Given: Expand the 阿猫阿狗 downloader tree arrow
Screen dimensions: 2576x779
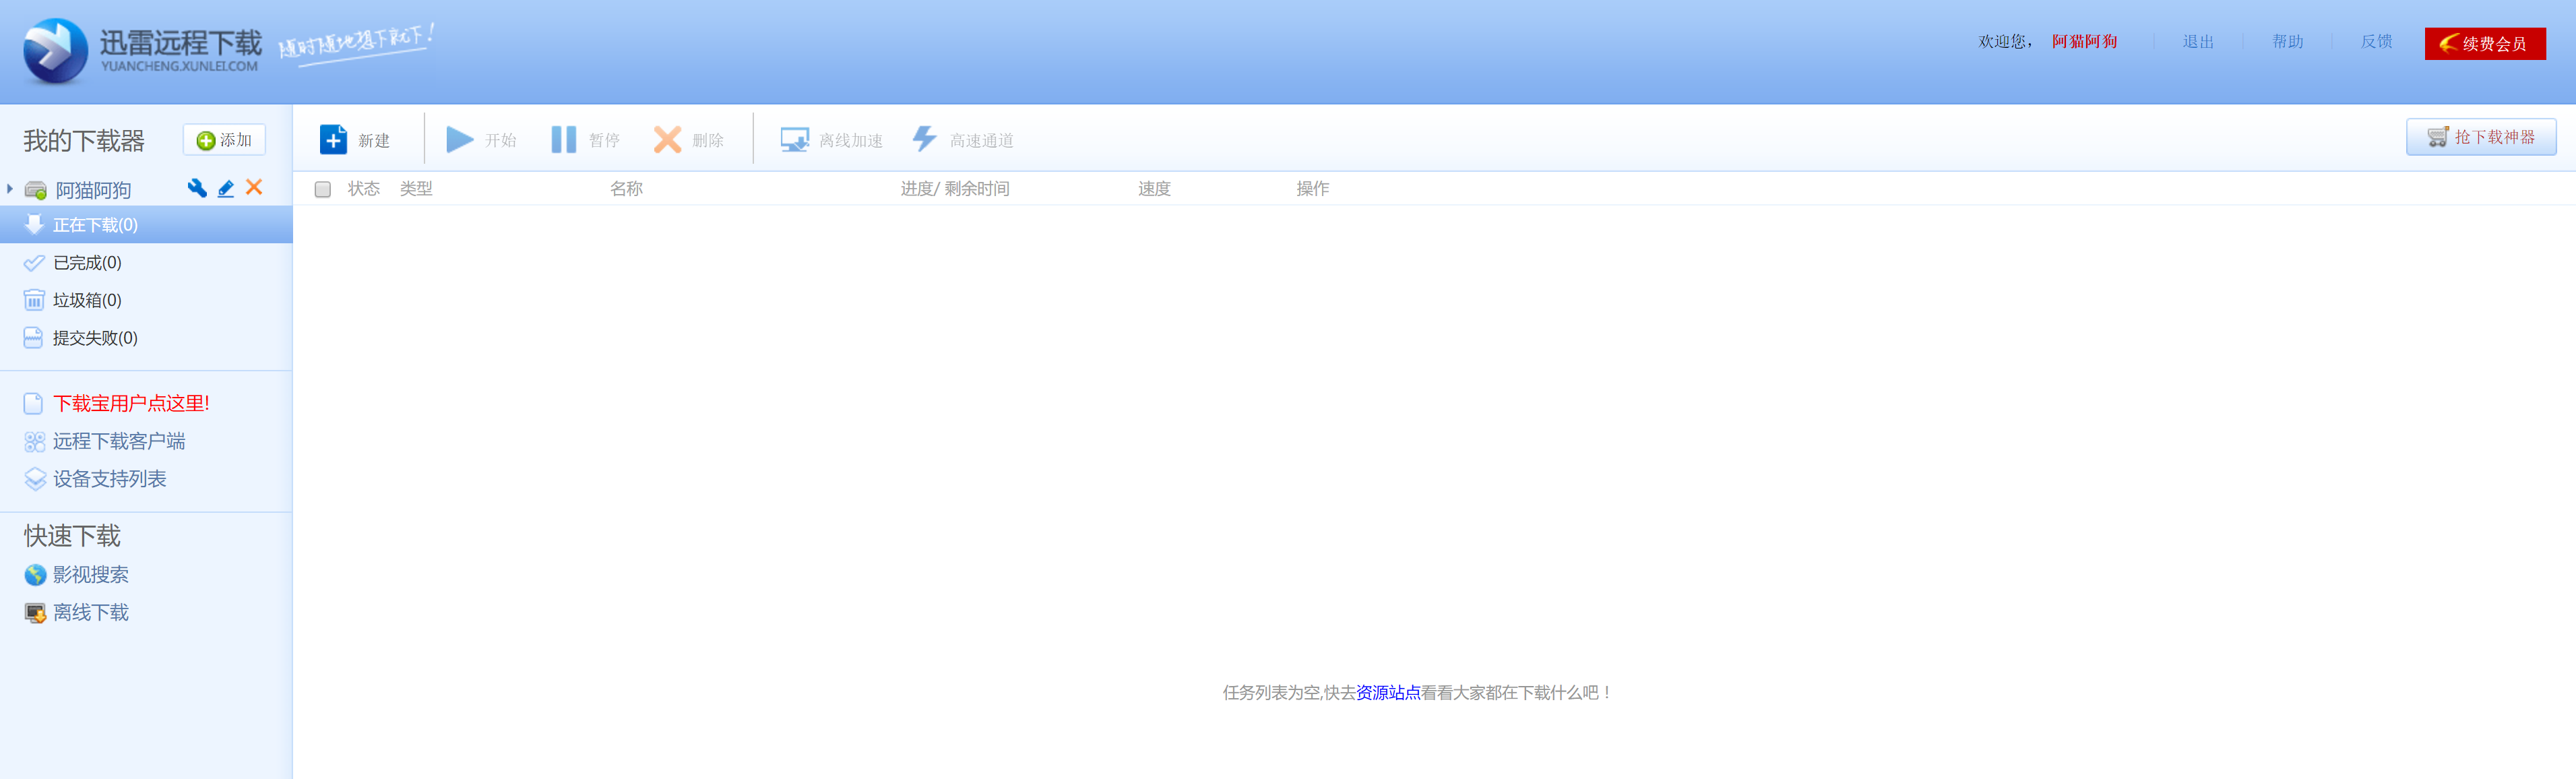Looking at the screenshot, I should [x=10, y=189].
